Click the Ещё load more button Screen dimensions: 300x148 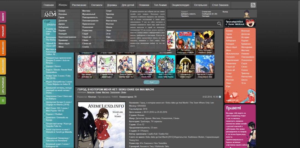tap(151, 82)
